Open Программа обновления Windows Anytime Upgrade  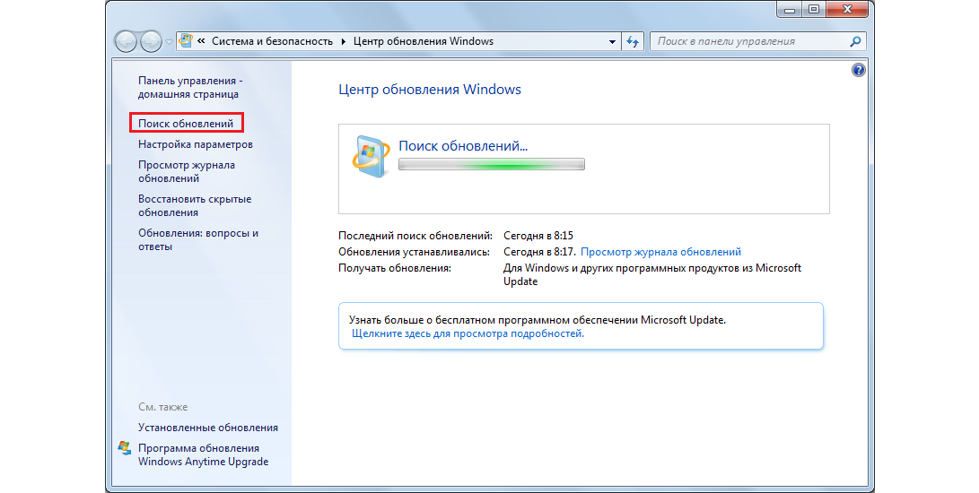pyautogui.click(x=204, y=455)
